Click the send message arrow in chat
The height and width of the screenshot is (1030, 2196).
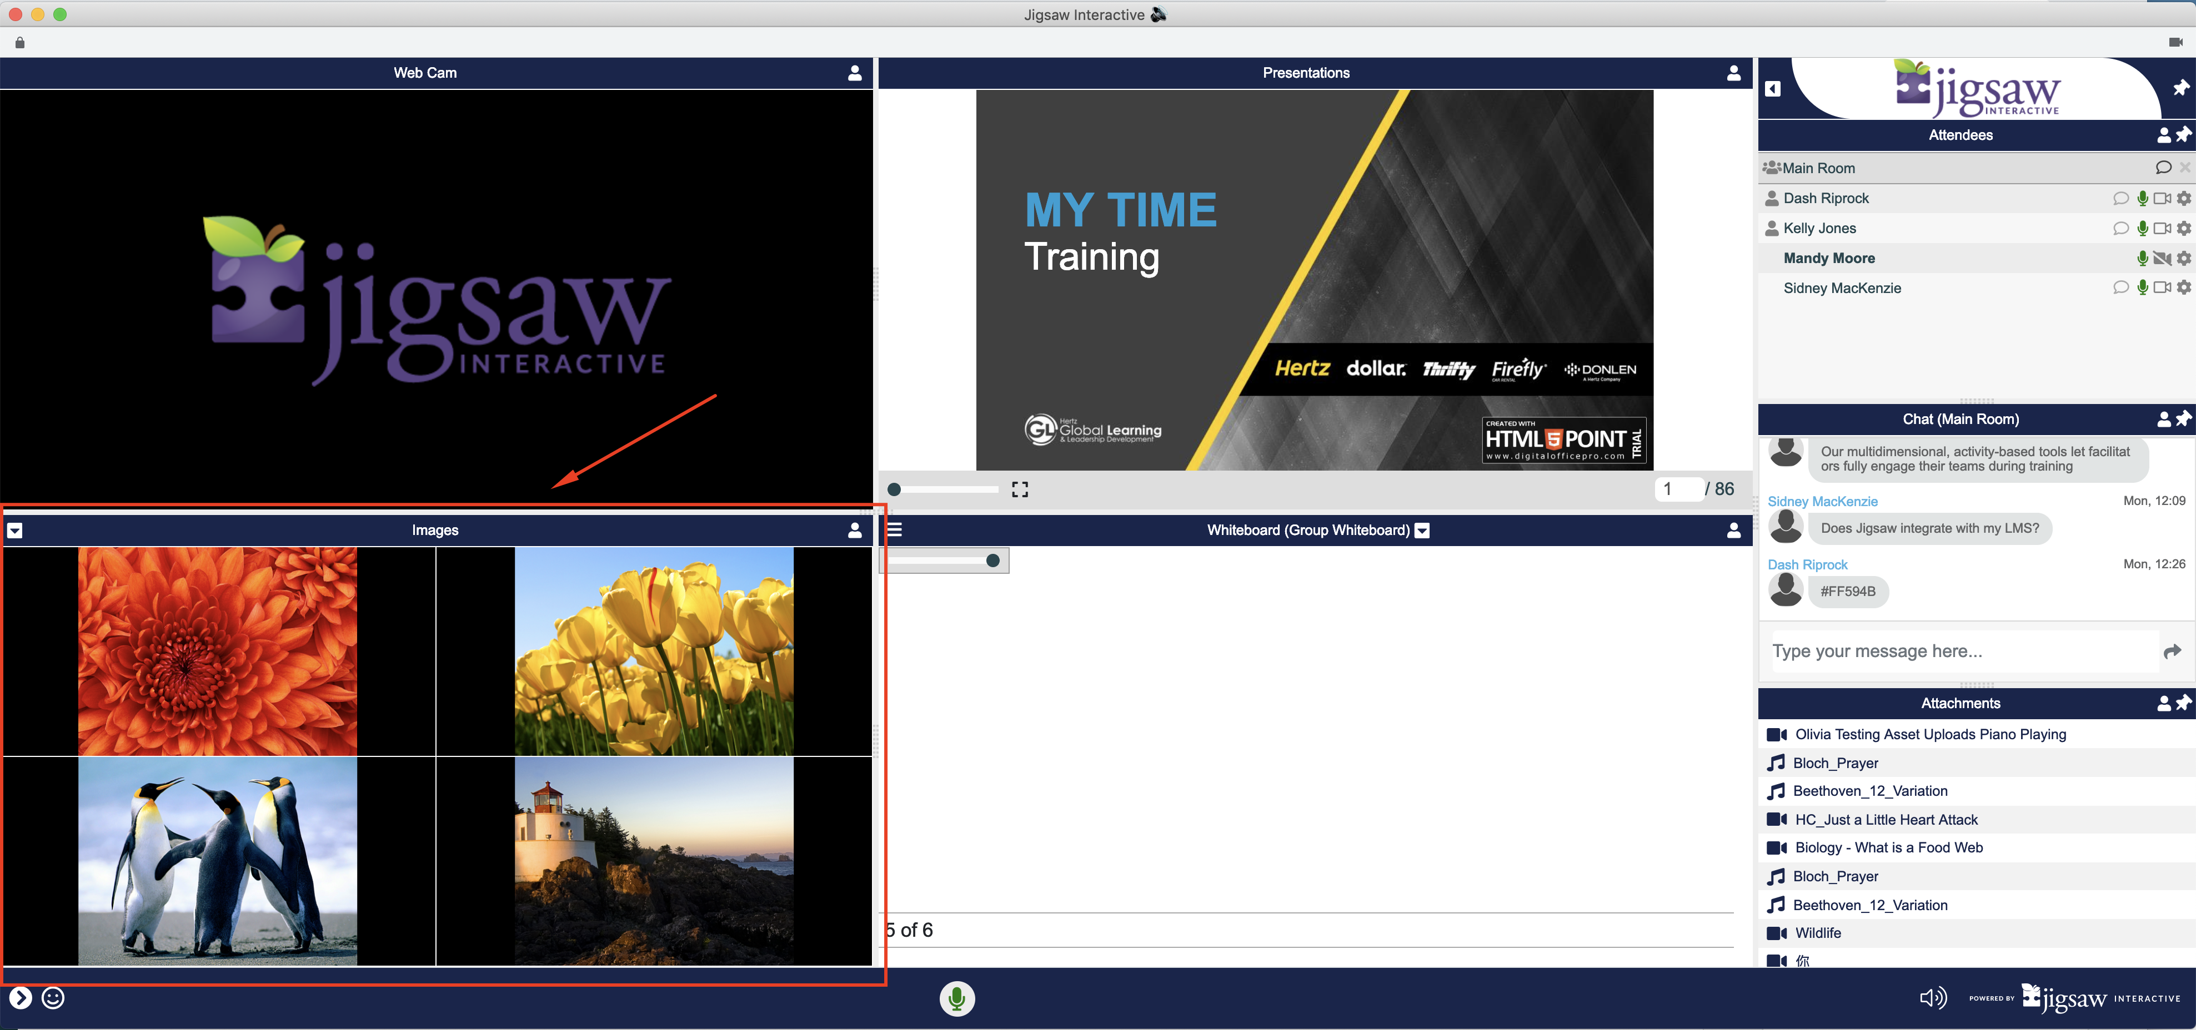coord(2171,651)
